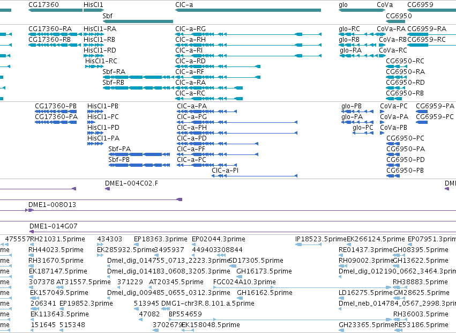Viewport: 456px width, 333px height.
Task: Click the CG17360 gene label
Action: click(x=43, y=5)
